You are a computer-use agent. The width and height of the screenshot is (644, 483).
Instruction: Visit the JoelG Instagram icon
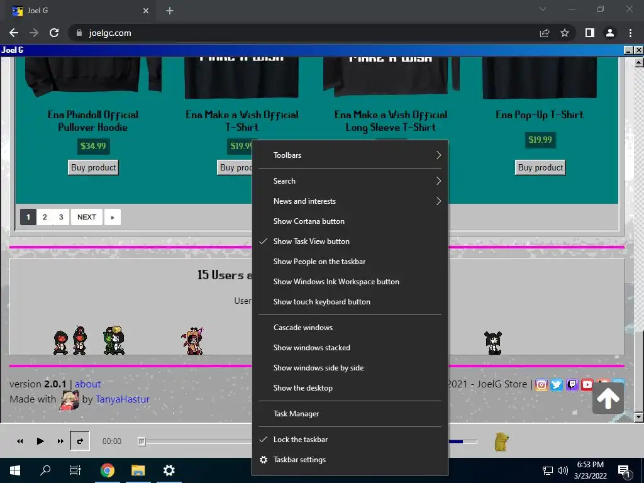coord(541,384)
